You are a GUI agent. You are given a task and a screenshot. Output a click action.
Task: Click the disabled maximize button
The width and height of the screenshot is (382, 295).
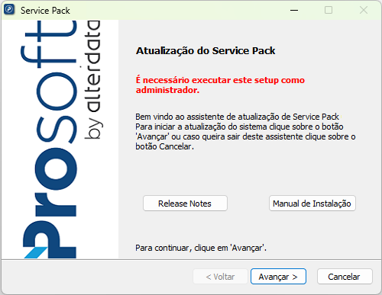tap(329, 10)
